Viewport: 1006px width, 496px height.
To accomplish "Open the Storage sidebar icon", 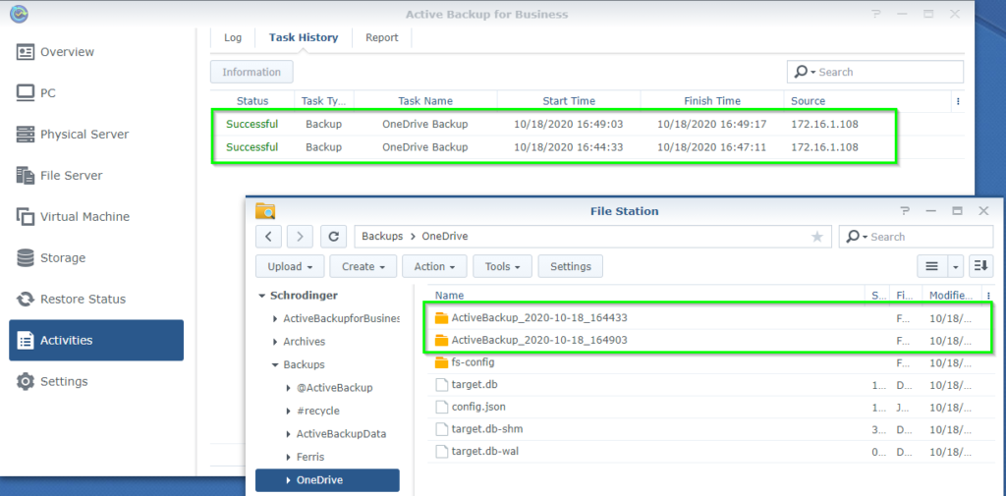I will 25,258.
